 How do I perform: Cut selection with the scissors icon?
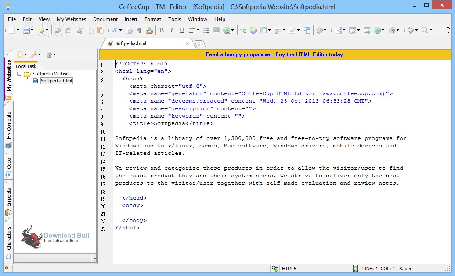80,30
